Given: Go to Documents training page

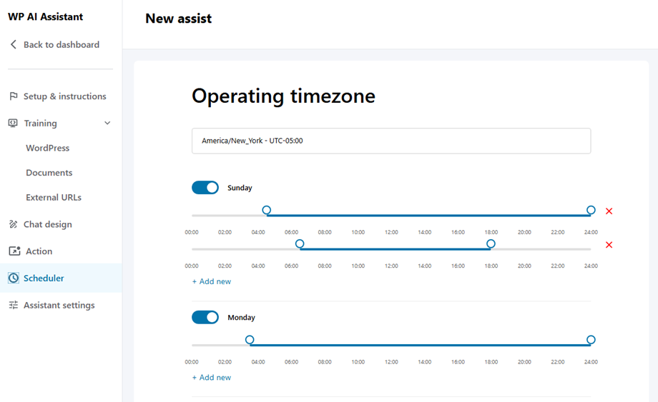Looking at the screenshot, I should [x=49, y=173].
